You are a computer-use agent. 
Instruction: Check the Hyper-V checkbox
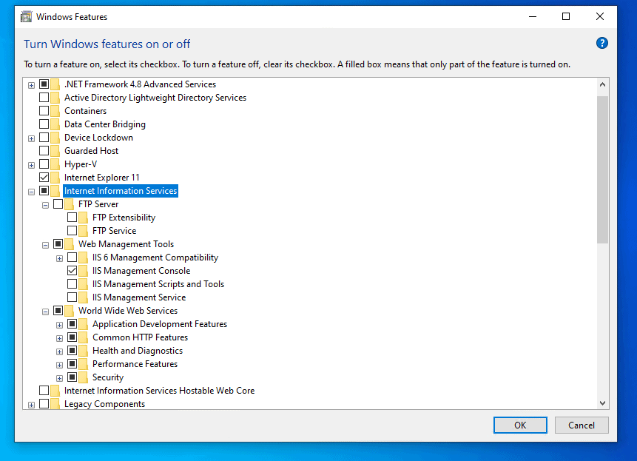(44, 164)
